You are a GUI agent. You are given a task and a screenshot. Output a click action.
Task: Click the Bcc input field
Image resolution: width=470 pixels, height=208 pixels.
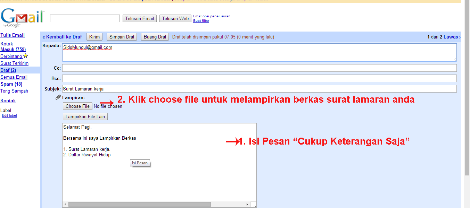click(x=259, y=78)
